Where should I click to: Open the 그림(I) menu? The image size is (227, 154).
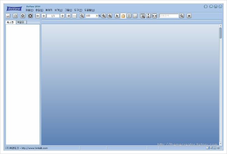tap(68, 10)
